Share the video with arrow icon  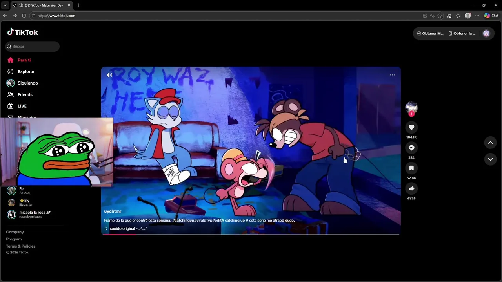(x=411, y=188)
